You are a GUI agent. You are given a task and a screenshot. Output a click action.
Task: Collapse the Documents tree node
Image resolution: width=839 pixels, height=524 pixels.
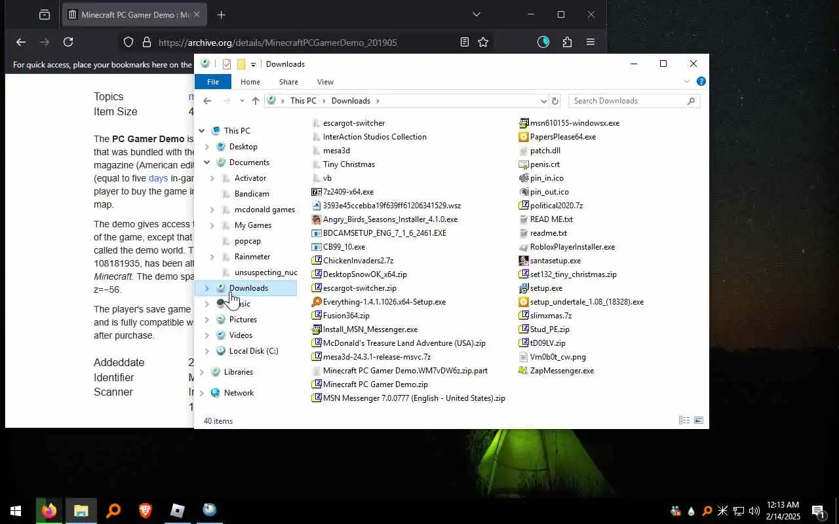[206, 162]
